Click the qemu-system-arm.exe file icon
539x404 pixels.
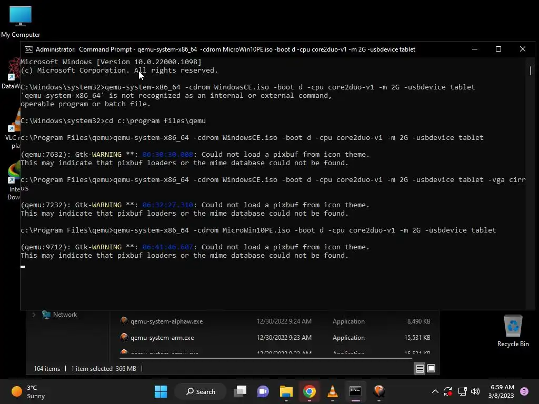pos(124,337)
